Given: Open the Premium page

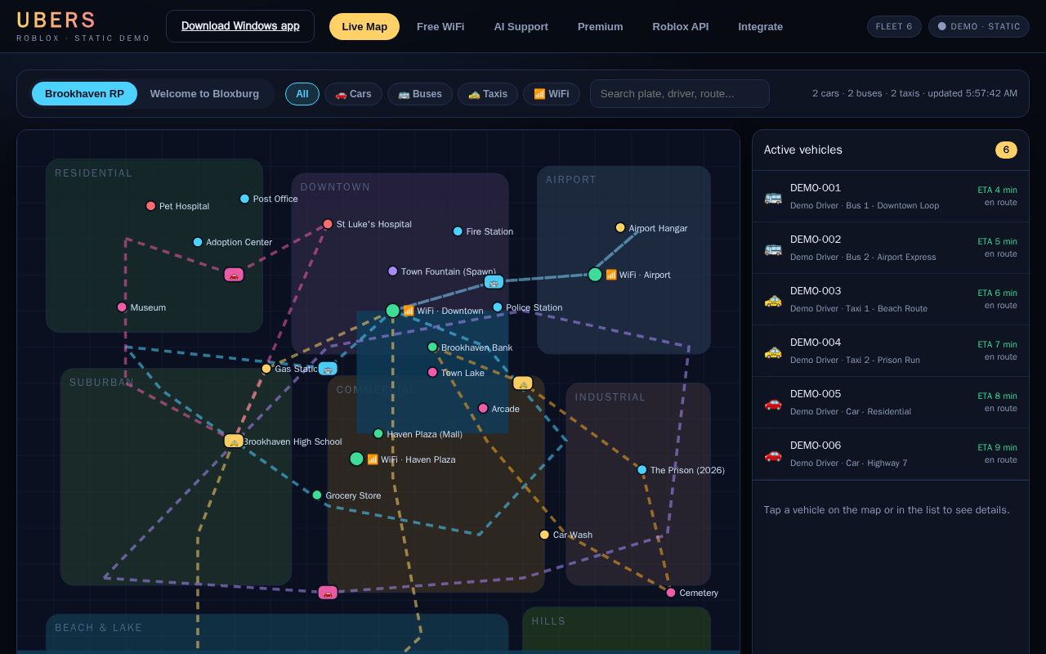Looking at the screenshot, I should click(601, 26).
